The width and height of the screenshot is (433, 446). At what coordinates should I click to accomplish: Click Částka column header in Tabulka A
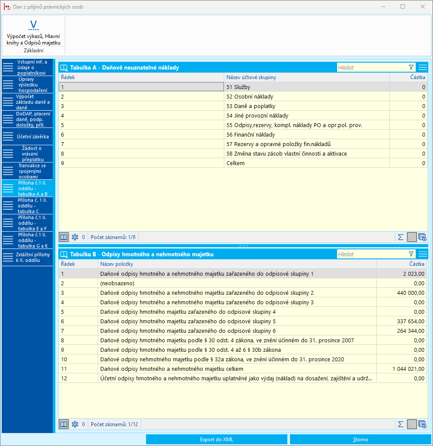(x=408, y=77)
